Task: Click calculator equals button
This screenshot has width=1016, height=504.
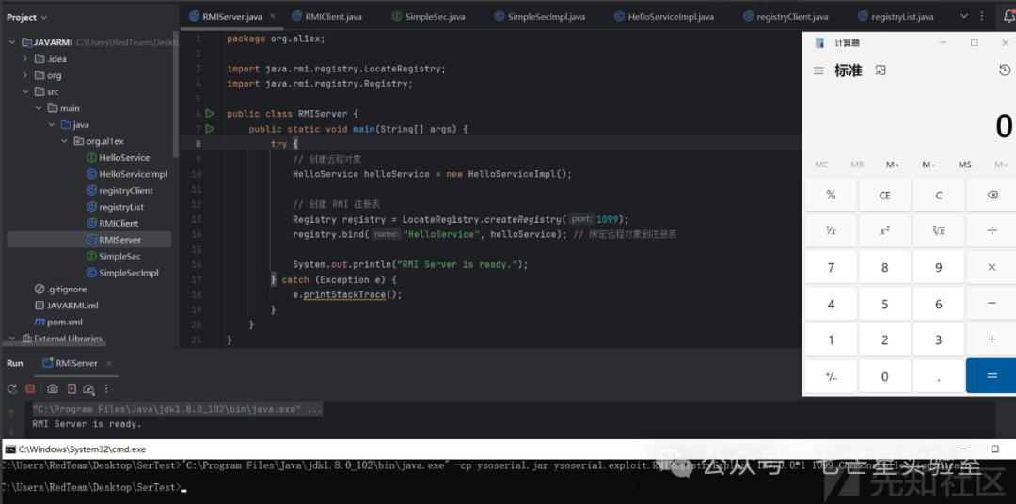Action: 992,376
